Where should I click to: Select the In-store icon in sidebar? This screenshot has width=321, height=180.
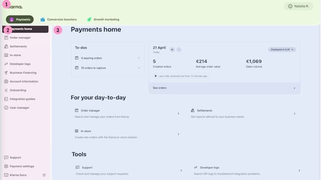(x=6, y=55)
